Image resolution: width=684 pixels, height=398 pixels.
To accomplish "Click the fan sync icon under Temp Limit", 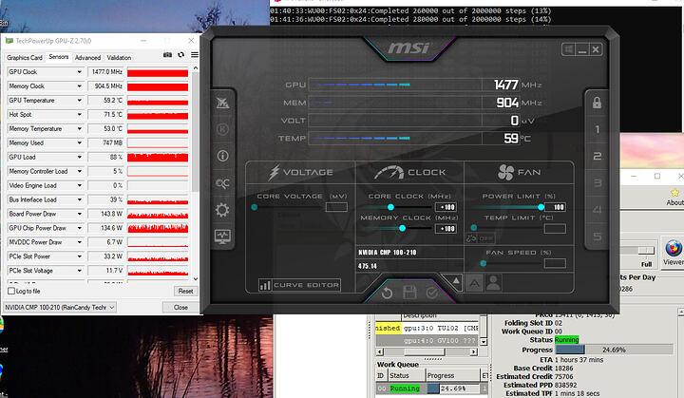I will click(x=471, y=238).
